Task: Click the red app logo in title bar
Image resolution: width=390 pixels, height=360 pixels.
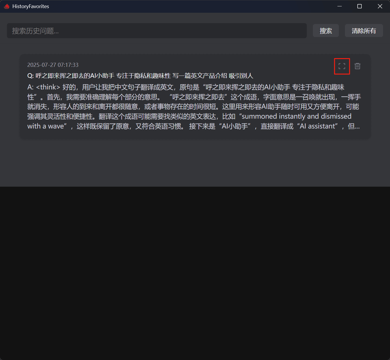Action: pos(7,6)
